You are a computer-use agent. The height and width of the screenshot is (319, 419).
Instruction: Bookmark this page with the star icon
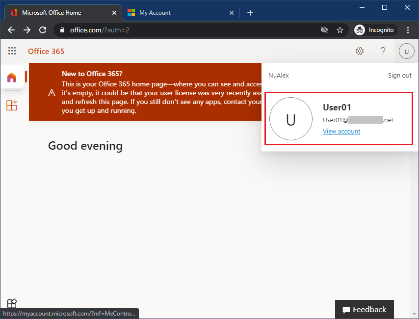(340, 30)
